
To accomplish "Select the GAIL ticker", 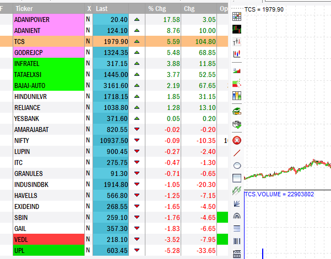I will (x=49, y=228).
